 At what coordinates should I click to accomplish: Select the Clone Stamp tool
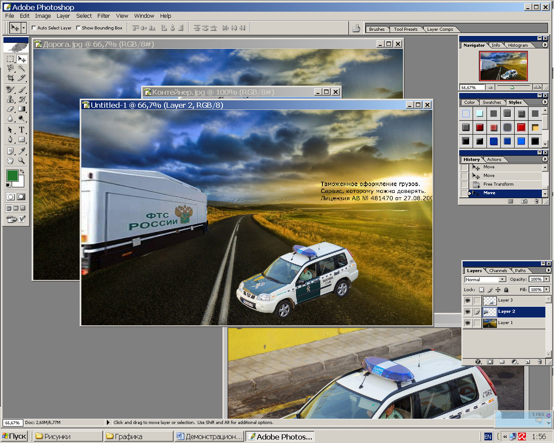10,99
